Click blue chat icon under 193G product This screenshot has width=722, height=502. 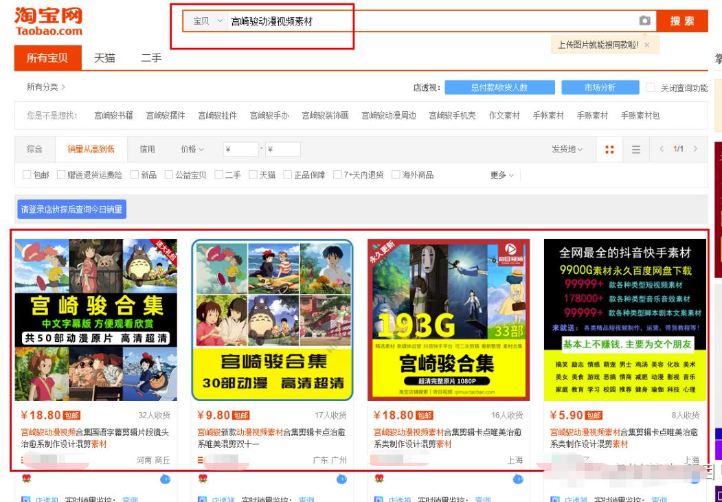[518, 479]
